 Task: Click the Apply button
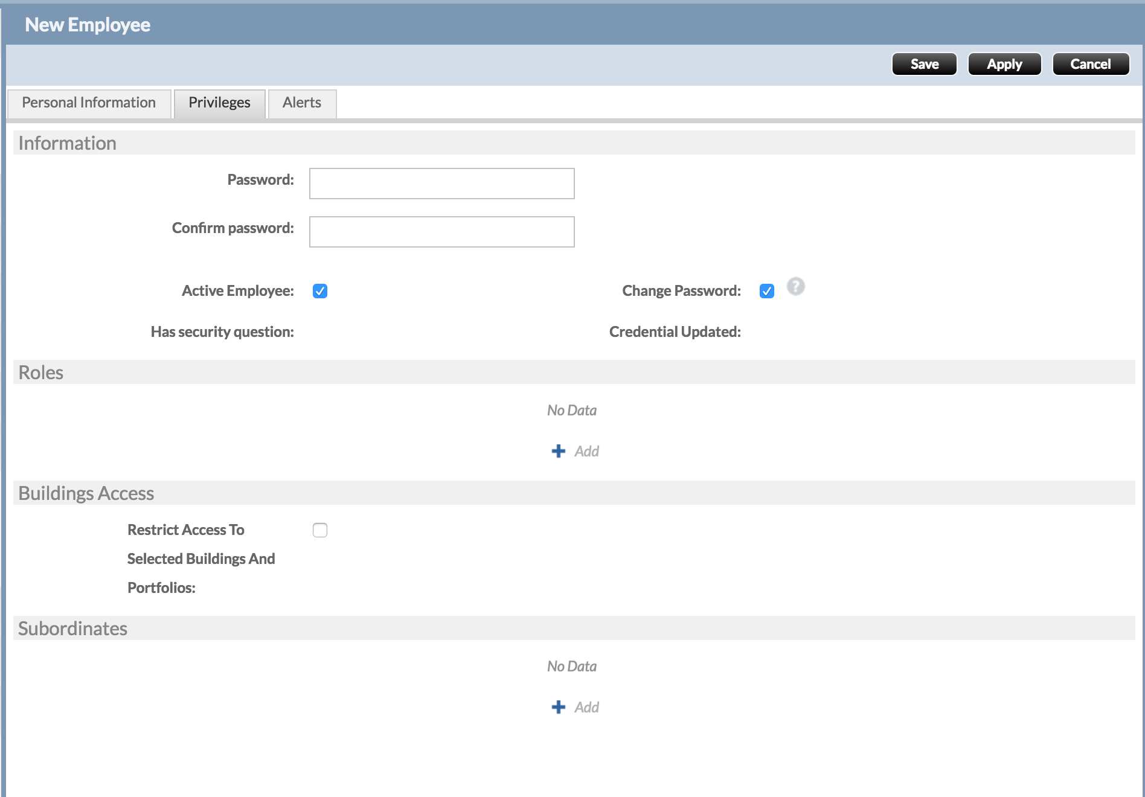[1004, 64]
